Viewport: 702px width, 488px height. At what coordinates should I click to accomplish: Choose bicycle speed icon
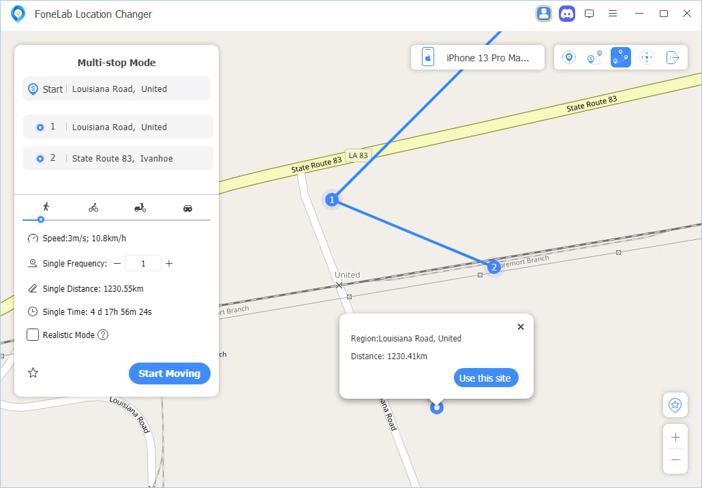(x=93, y=208)
